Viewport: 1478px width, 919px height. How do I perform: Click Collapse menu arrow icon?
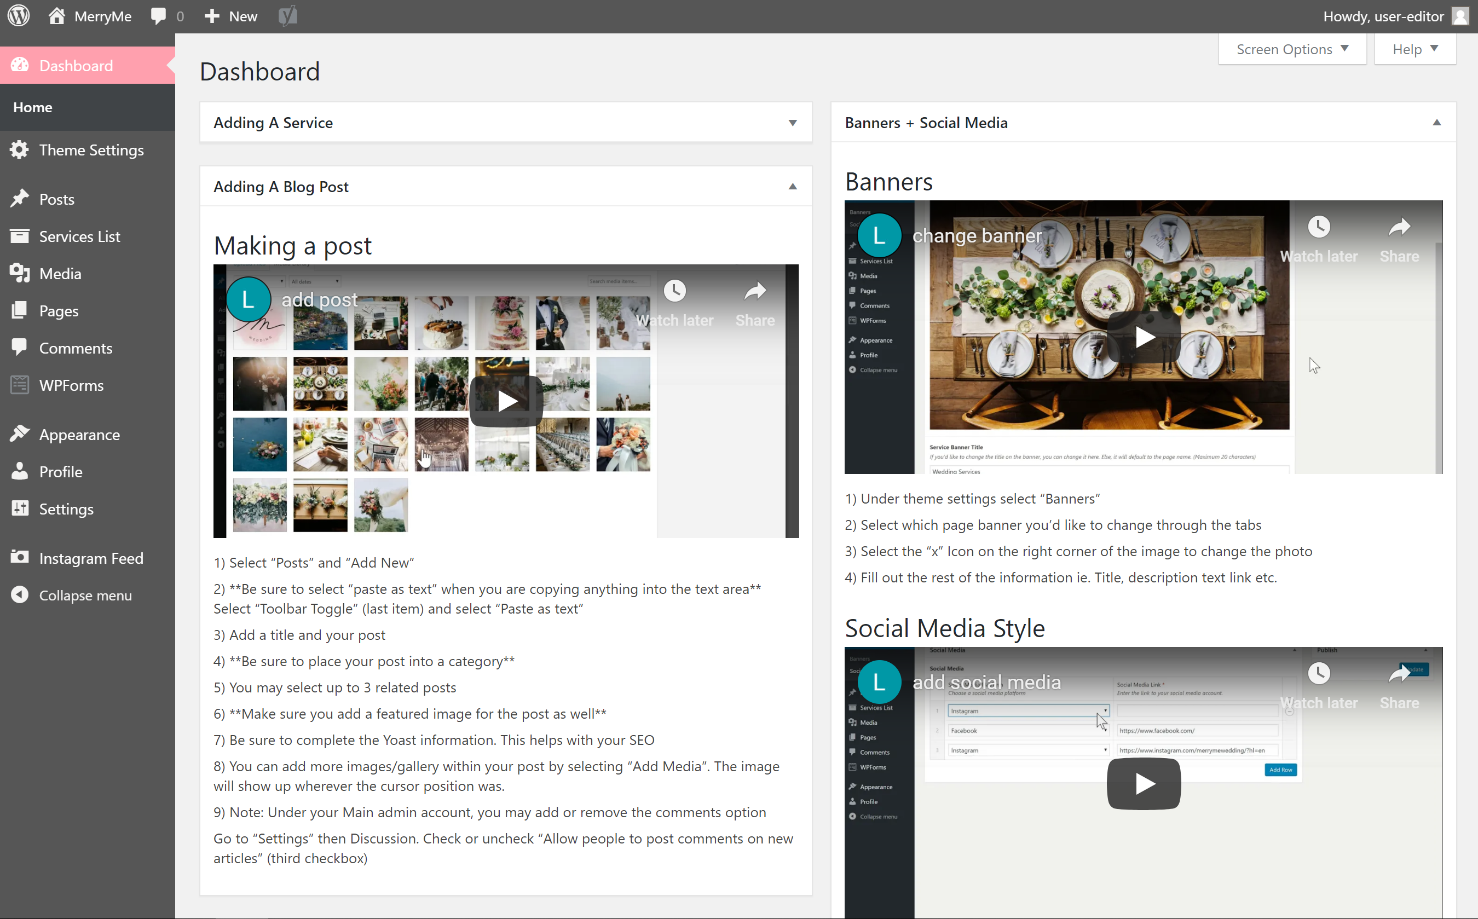pos(20,594)
